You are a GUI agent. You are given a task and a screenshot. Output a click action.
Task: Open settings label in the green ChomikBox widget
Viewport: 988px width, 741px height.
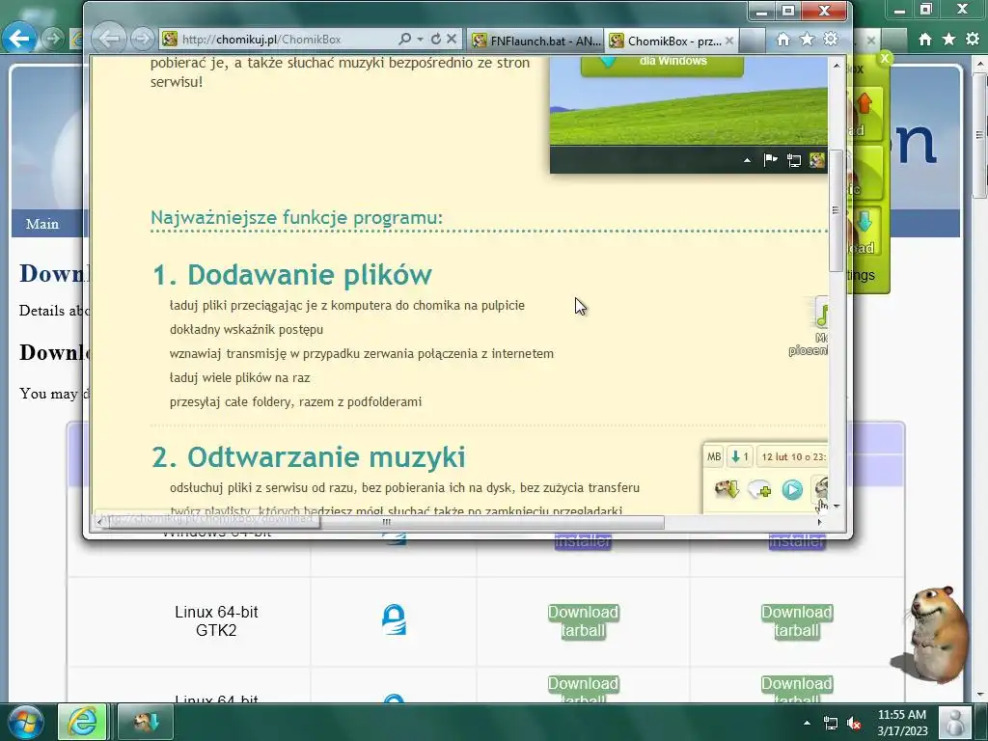(x=860, y=275)
